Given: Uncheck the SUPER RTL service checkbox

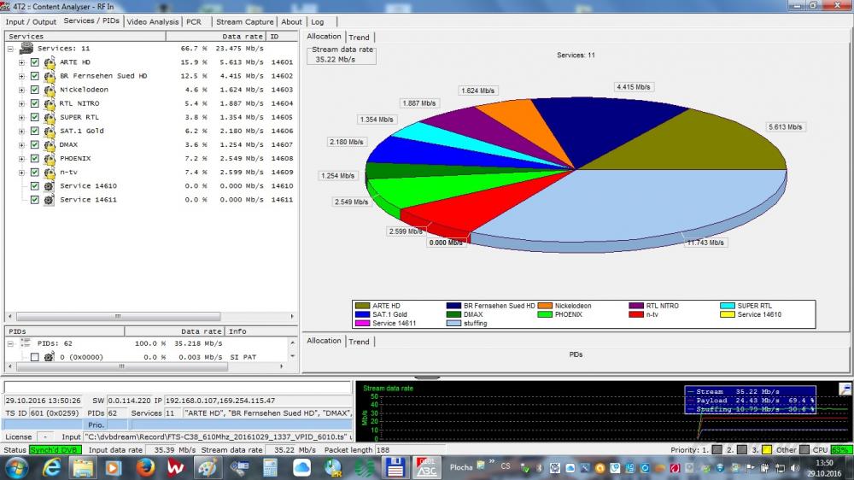Looking at the screenshot, I should tap(35, 118).
